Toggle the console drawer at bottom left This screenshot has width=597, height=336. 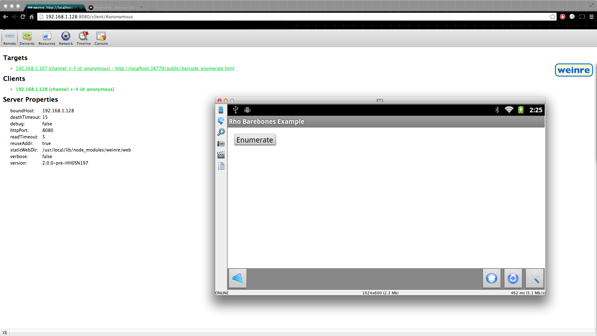pos(5,333)
